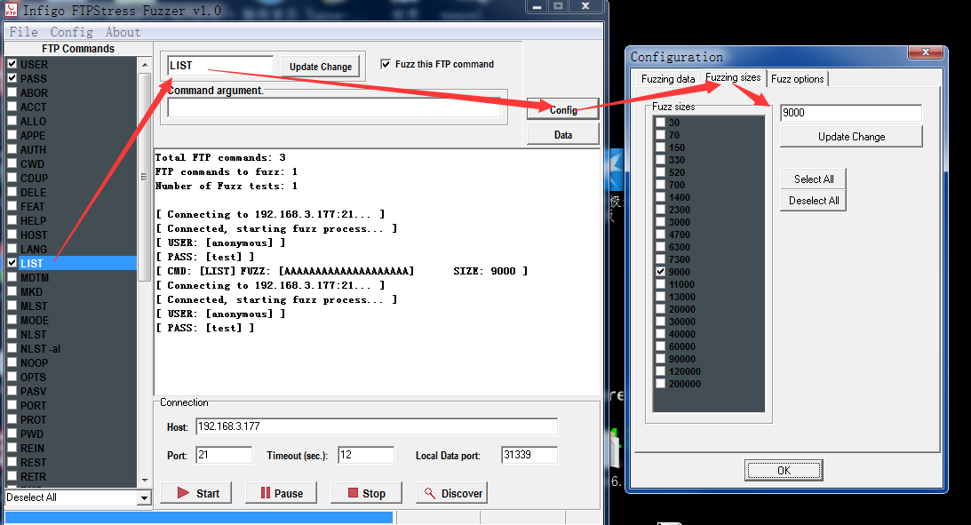Uncheck the 9000 fuzz size
971x525 pixels.
(x=661, y=272)
